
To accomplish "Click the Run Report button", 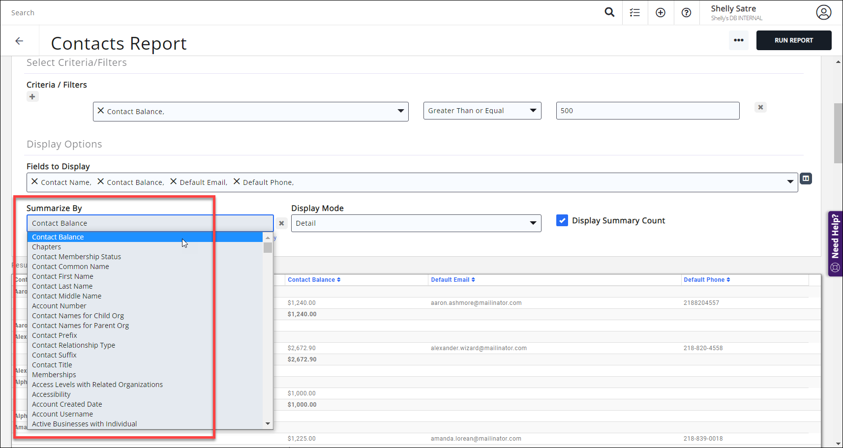I will [793, 40].
